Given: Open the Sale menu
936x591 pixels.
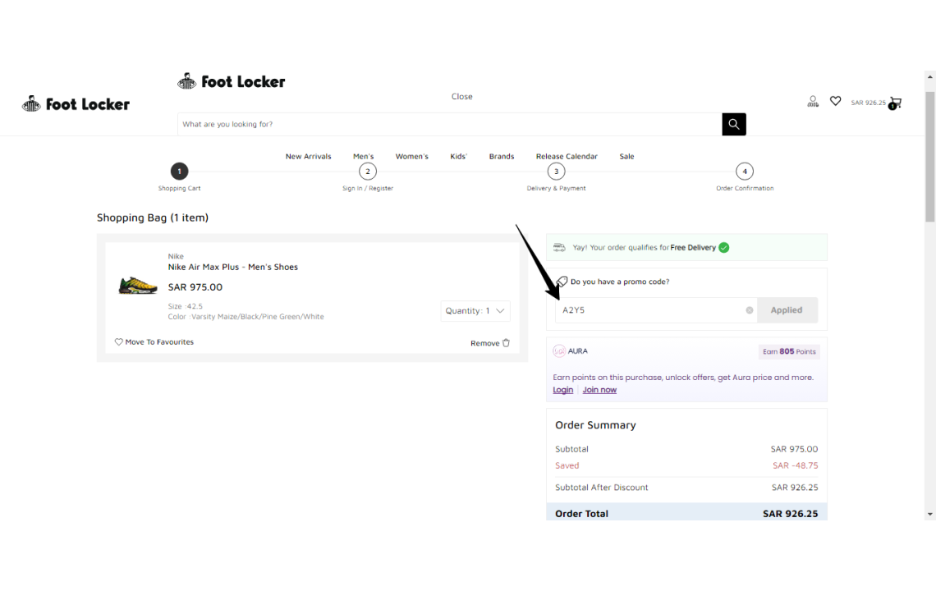Looking at the screenshot, I should [x=626, y=157].
